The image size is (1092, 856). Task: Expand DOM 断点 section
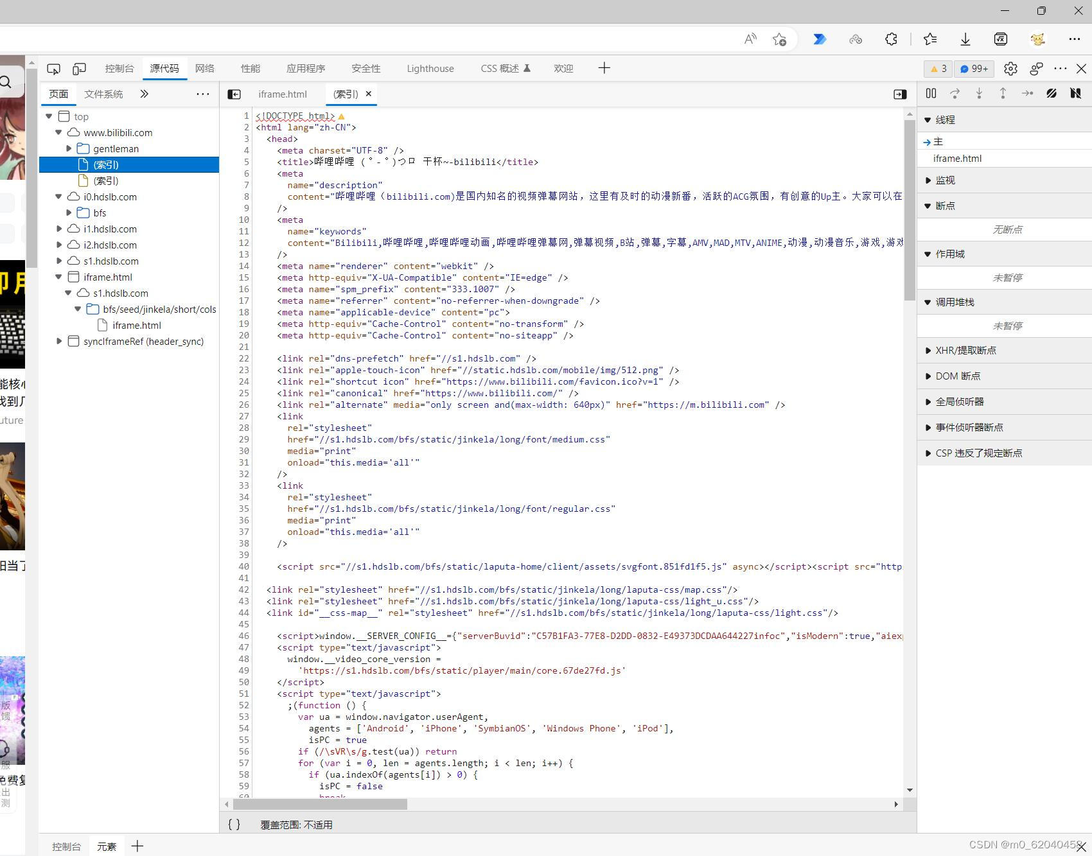click(1005, 376)
